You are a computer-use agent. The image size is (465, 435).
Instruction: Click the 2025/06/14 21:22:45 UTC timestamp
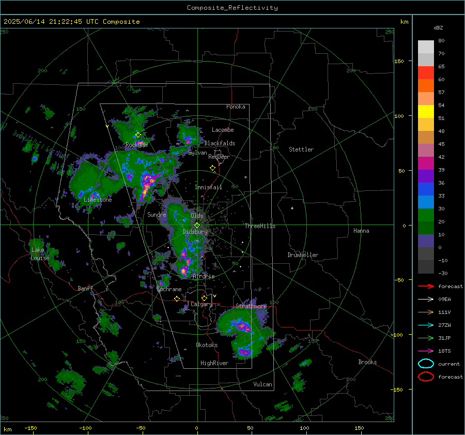(52, 22)
